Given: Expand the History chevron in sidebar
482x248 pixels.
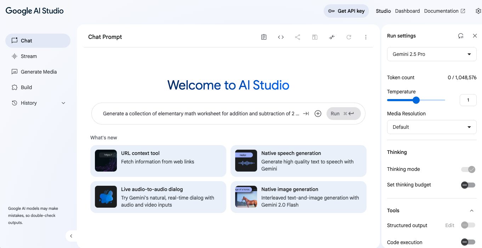Looking at the screenshot, I should [x=63, y=103].
